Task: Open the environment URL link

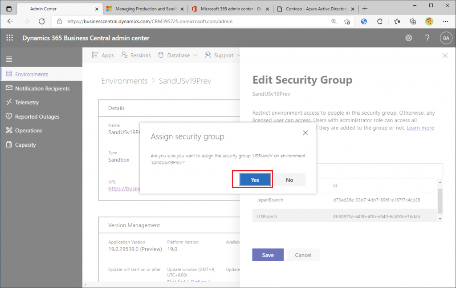Action: (x=124, y=189)
